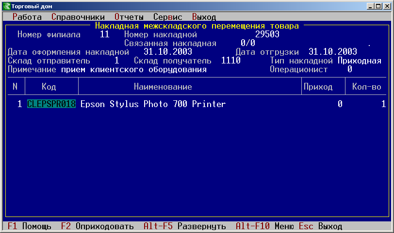Click the Торговый дом title bar app icon
This screenshot has height=233, width=394.
pos(6,6)
